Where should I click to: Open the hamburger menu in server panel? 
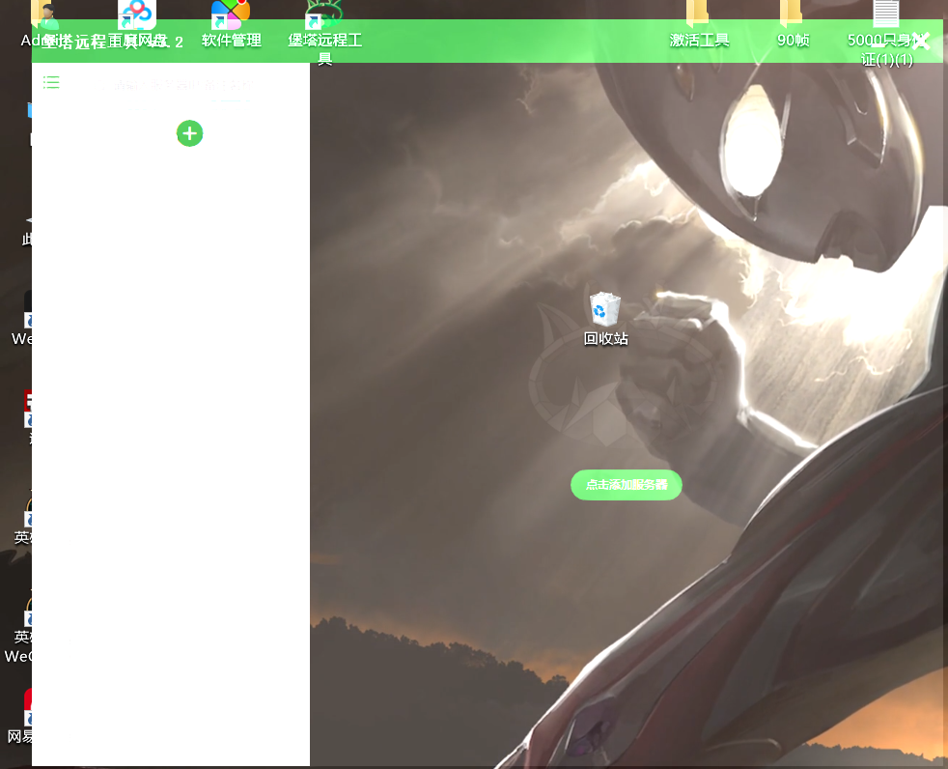[51, 83]
